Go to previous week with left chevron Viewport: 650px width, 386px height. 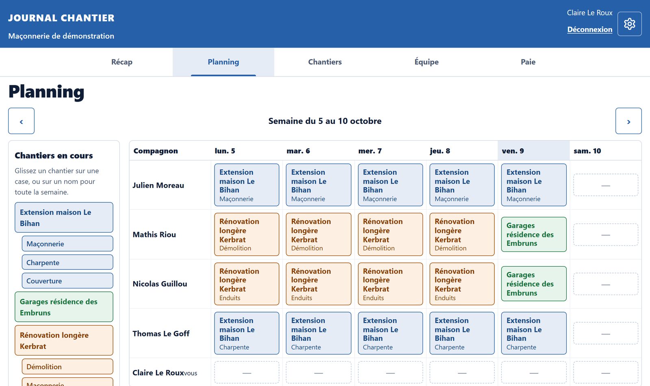pos(21,121)
